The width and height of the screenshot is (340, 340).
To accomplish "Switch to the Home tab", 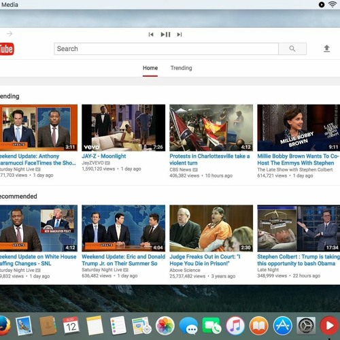I will click(x=150, y=68).
